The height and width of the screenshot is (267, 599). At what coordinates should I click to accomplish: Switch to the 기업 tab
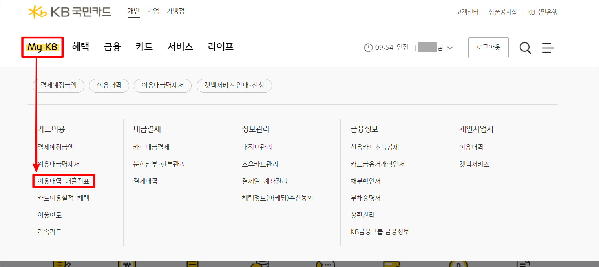click(153, 11)
